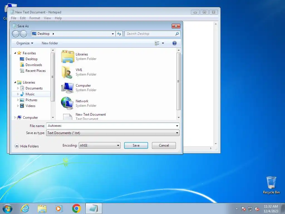Collapse the Libraries tree group
The image size is (285, 214).
click(15, 82)
